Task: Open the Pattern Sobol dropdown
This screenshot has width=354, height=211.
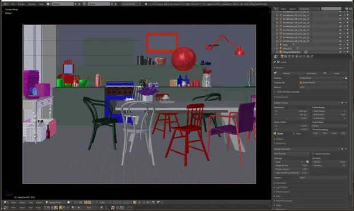Action: [323, 177]
